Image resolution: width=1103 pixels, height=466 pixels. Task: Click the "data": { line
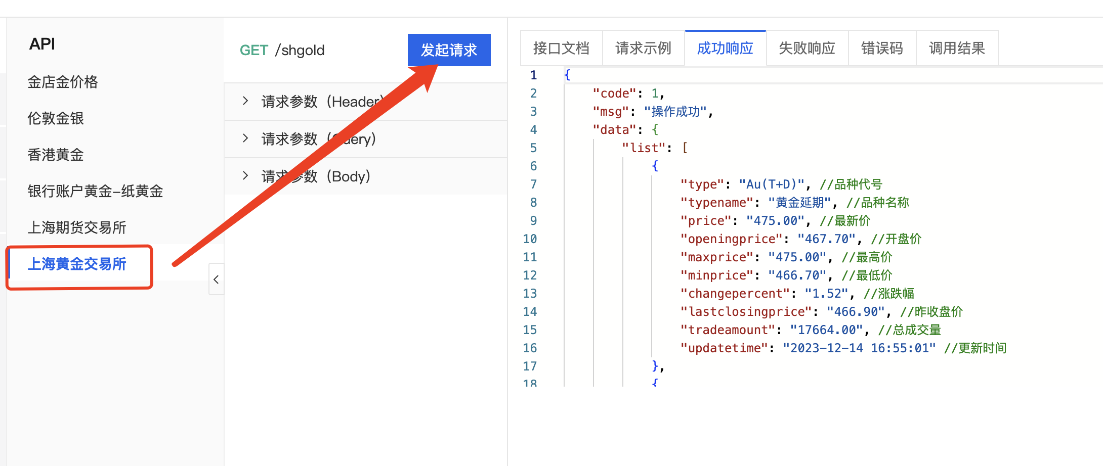(625, 130)
